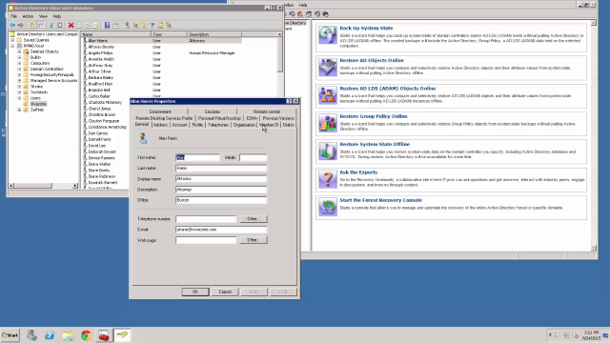Open filter options funnel icon
This screenshot has height=343, width=610.
point(152,26)
